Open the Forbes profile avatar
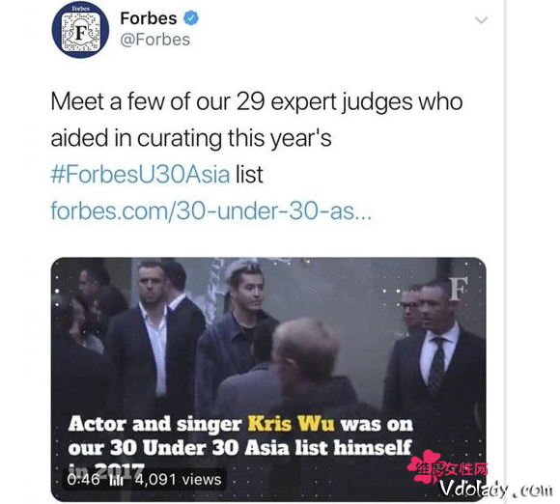This screenshot has width=560, height=504. [x=80, y=30]
